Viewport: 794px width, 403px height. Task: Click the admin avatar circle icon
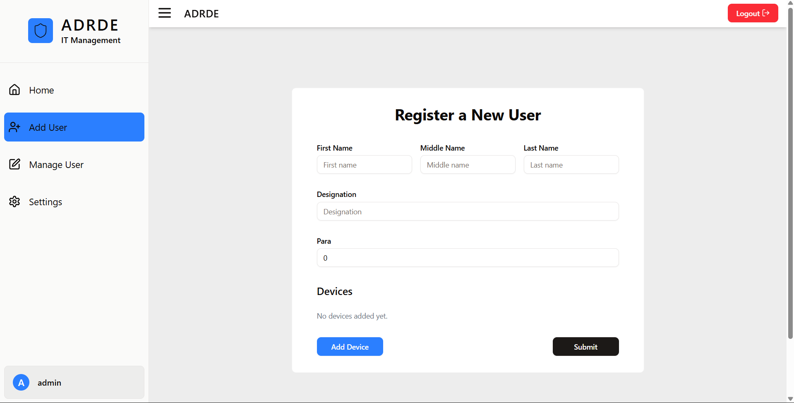tap(21, 382)
